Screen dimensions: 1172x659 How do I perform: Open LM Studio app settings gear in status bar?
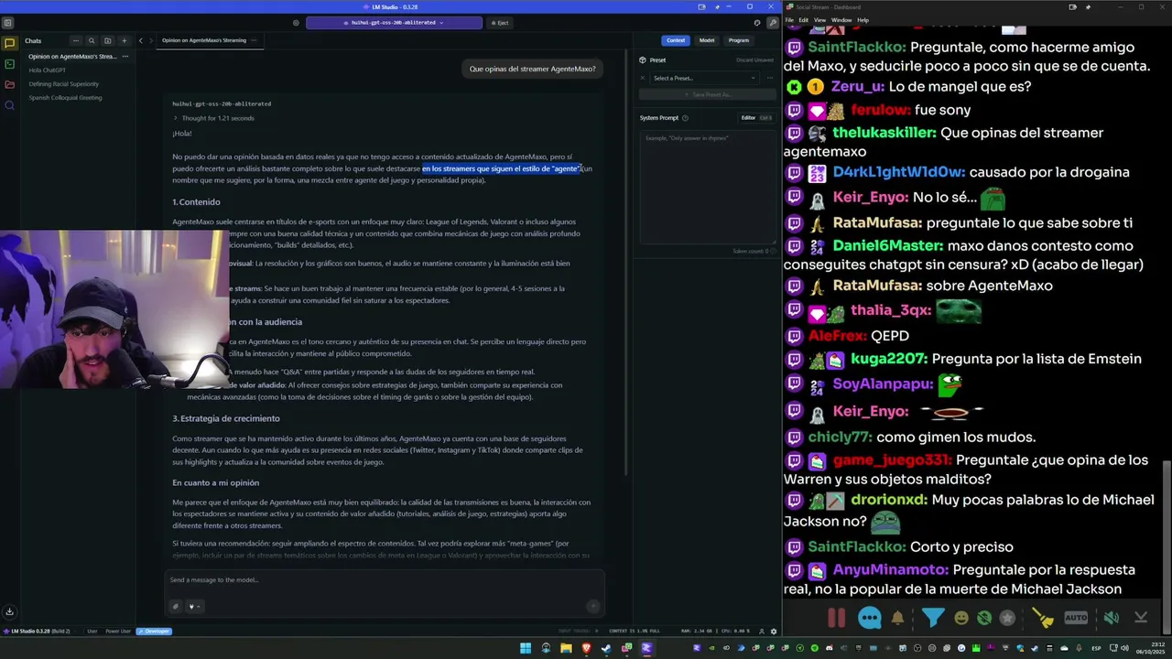pyautogui.click(x=774, y=631)
